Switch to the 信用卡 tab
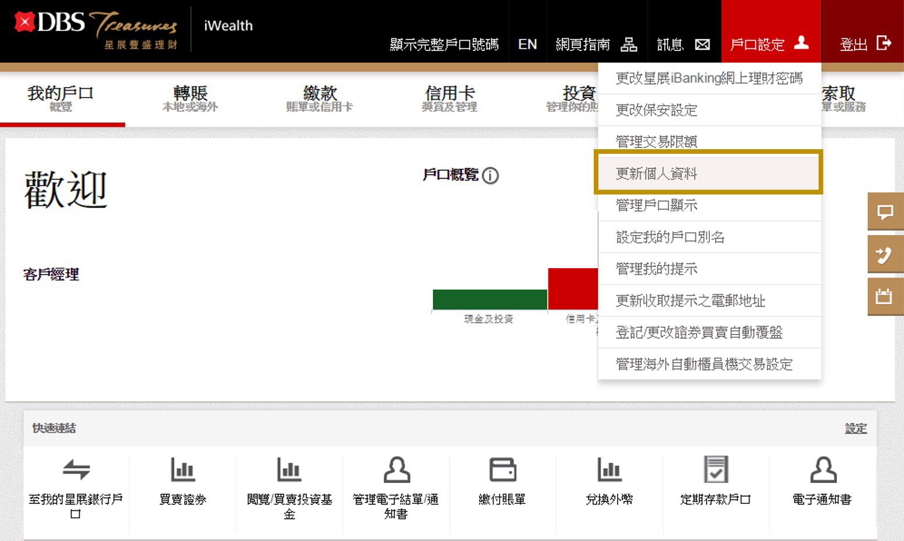 tap(450, 98)
